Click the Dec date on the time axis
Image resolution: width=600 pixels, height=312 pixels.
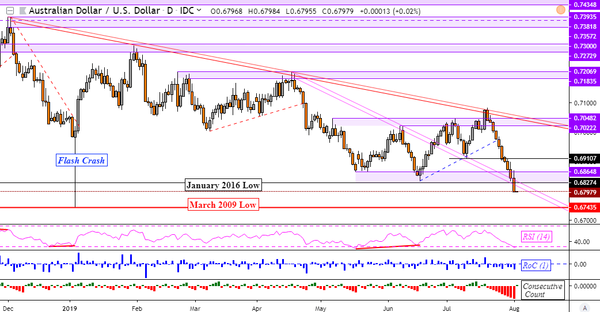pyautogui.click(x=7, y=308)
